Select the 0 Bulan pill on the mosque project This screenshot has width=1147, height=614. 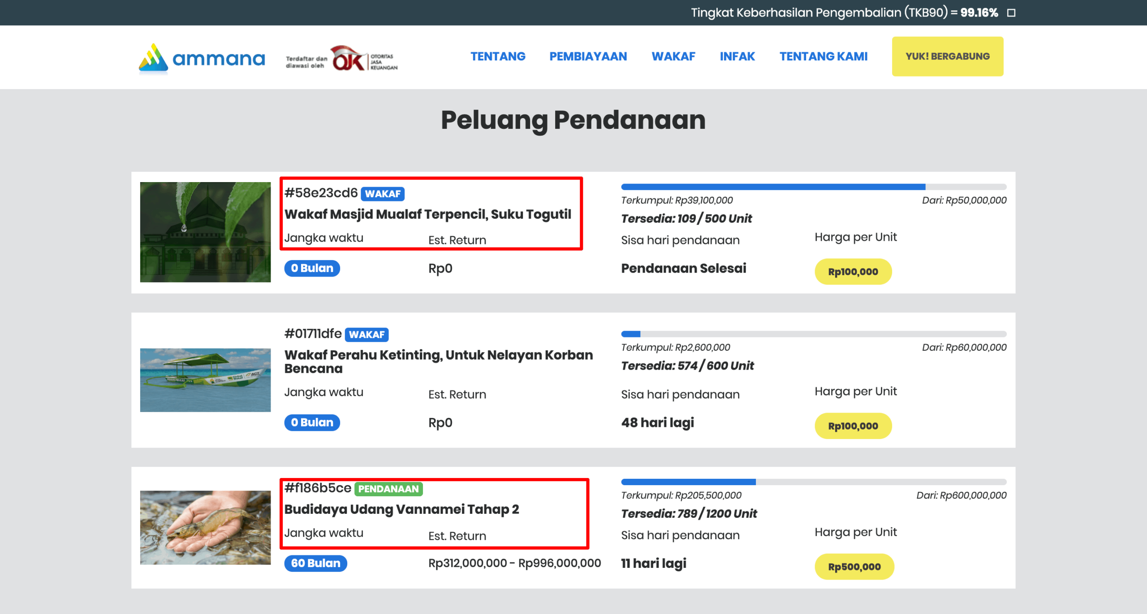312,268
